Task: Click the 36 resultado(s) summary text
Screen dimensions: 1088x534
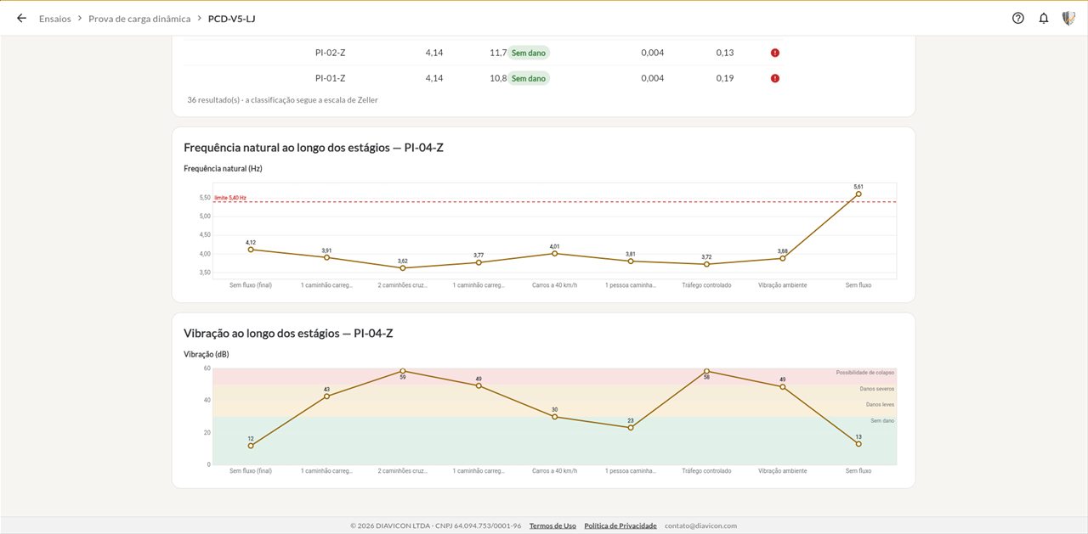Action: pos(282,100)
